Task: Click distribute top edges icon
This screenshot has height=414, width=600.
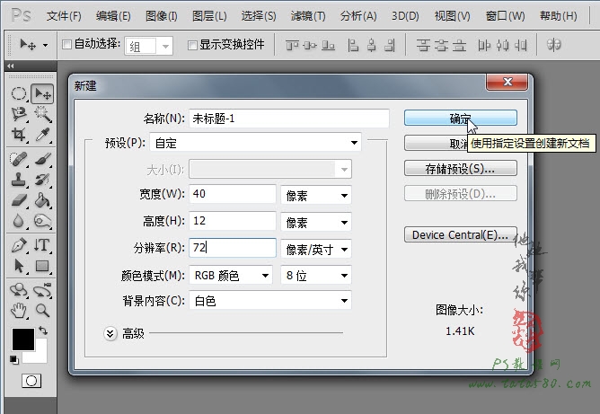Action: tap(423, 46)
